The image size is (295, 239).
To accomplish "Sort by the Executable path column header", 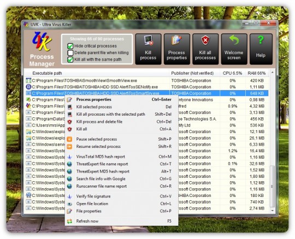I will [x=97, y=73].
